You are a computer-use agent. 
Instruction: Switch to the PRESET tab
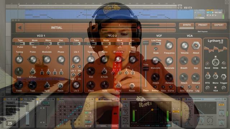203,25
